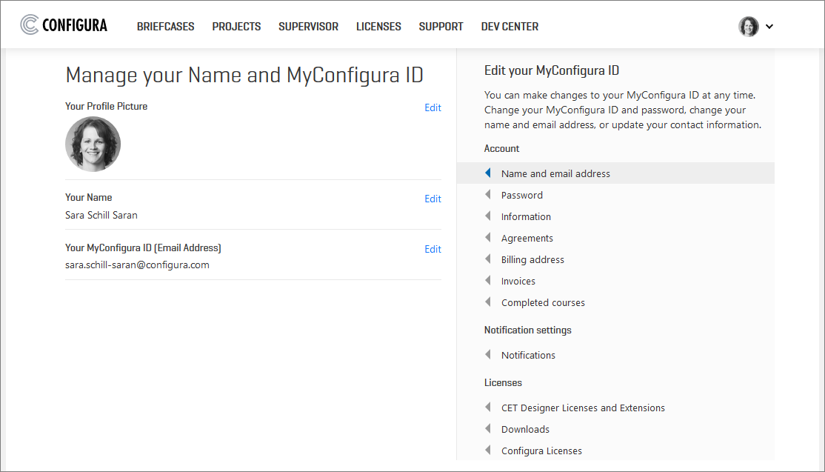
Task: Click arrow icon beside Billing address
Action: coord(488,259)
